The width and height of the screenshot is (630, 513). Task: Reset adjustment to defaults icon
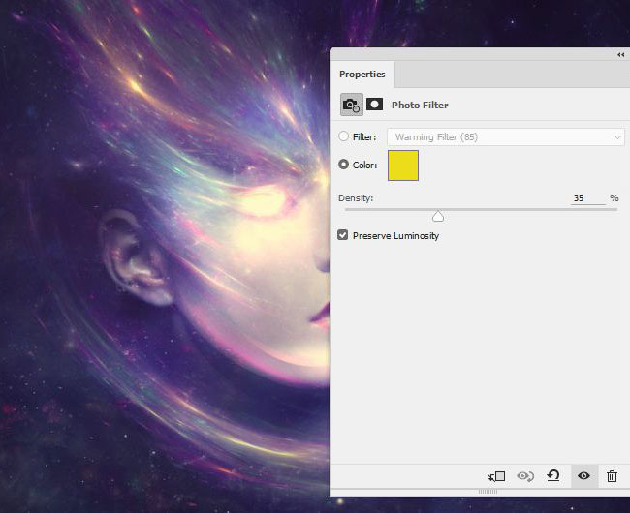click(553, 475)
